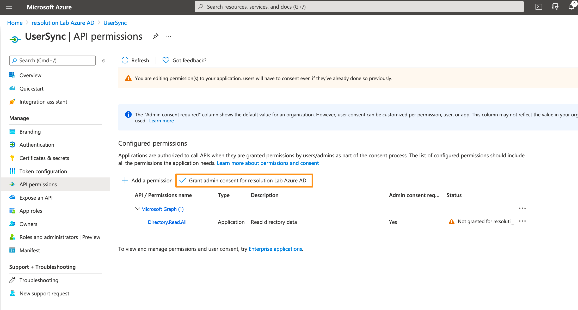Click the Microsoft Azure logo text
This screenshot has height=310, width=578.
click(x=49, y=7)
